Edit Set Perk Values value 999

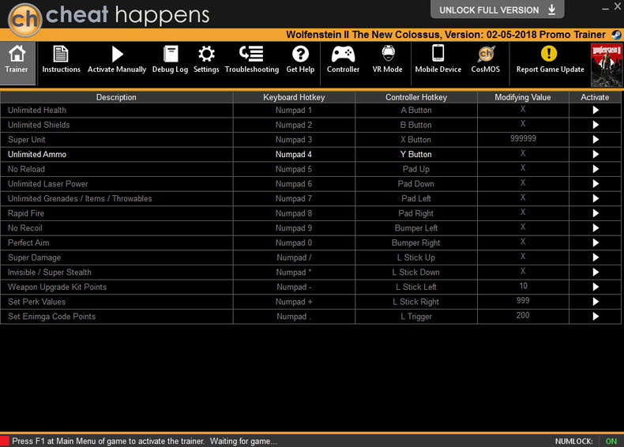click(523, 301)
